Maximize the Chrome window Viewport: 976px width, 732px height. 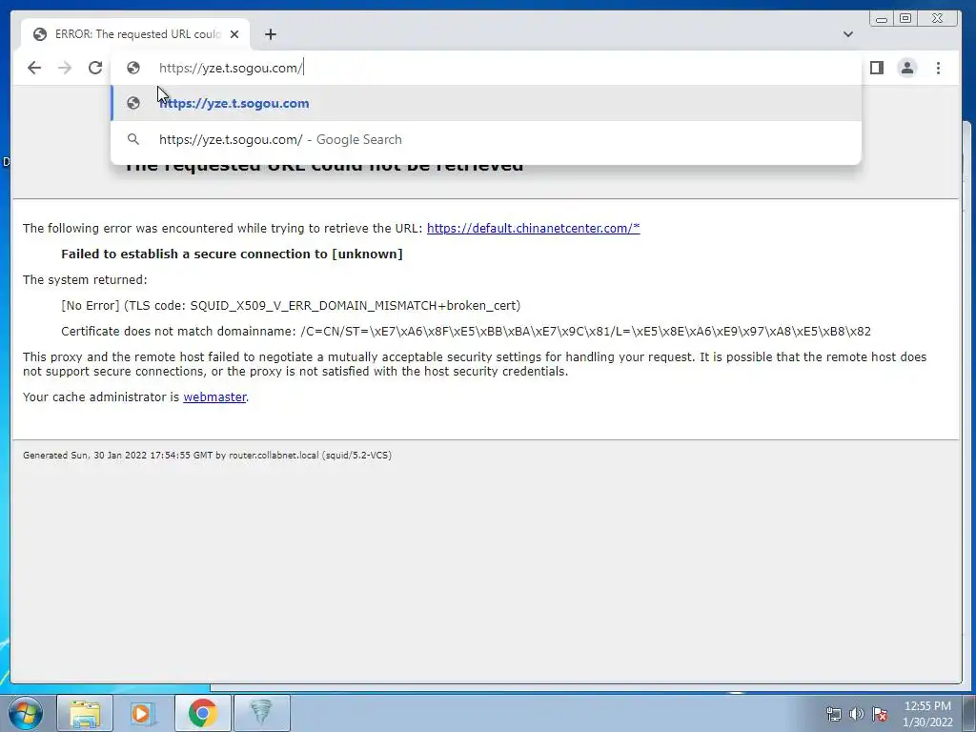point(905,19)
